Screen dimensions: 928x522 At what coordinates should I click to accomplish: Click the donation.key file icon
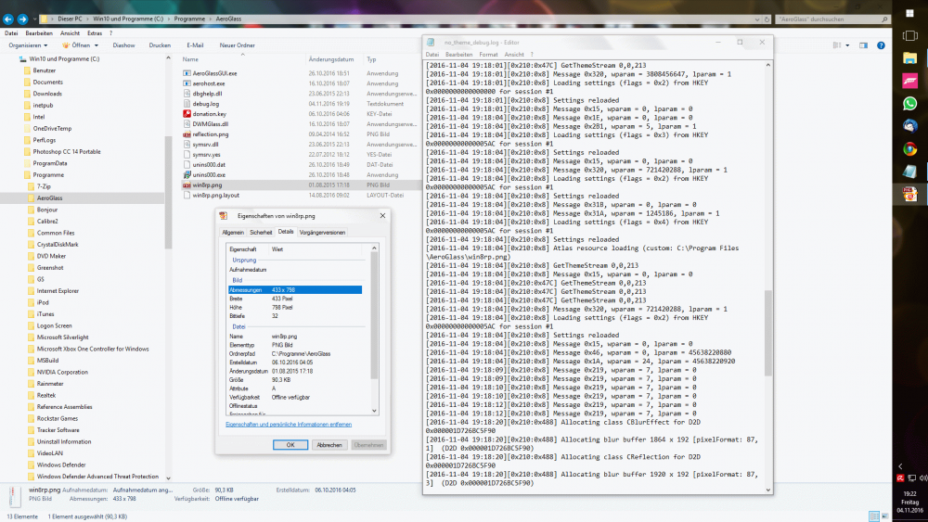coord(187,114)
